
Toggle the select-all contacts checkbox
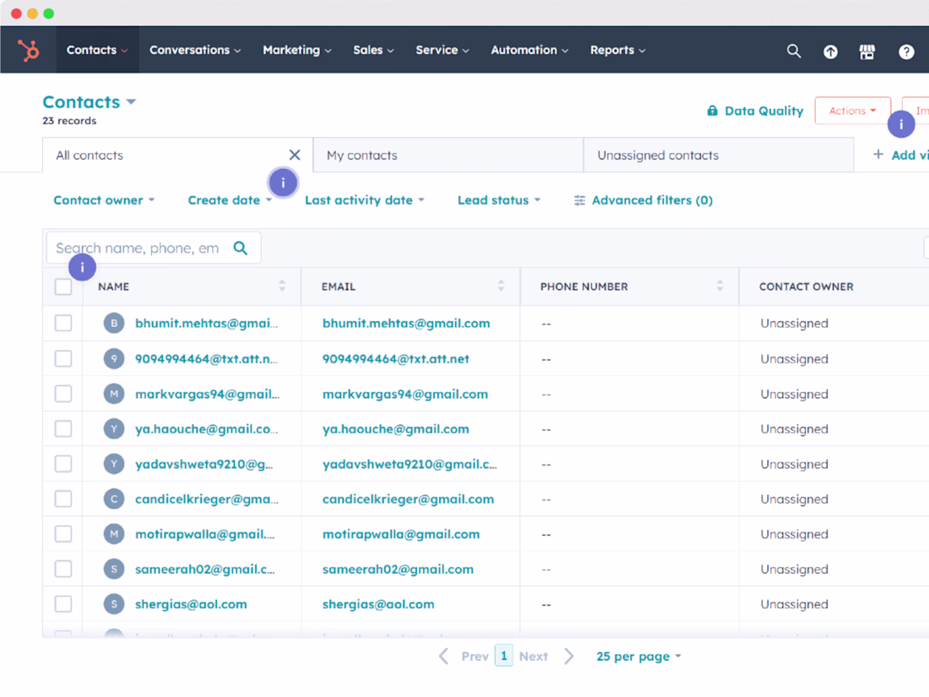[x=63, y=287]
